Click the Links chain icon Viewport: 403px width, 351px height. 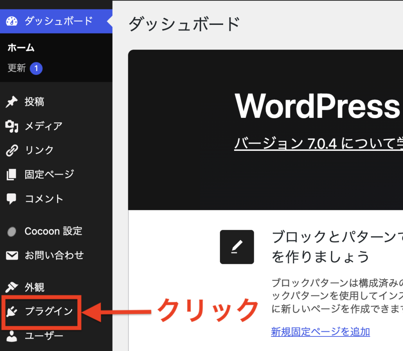[x=12, y=150]
